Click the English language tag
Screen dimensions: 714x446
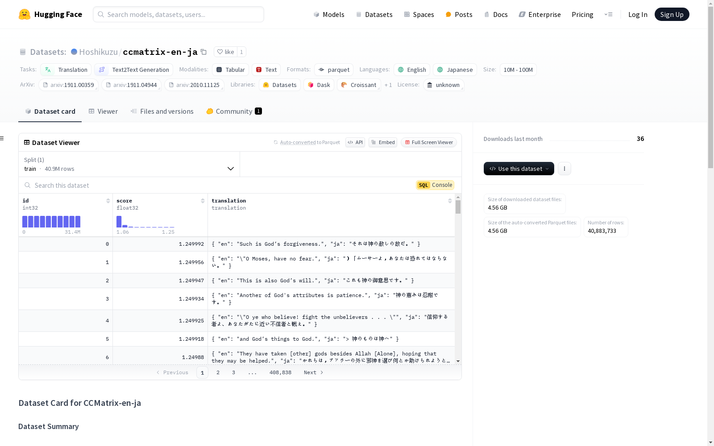point(412,70)
